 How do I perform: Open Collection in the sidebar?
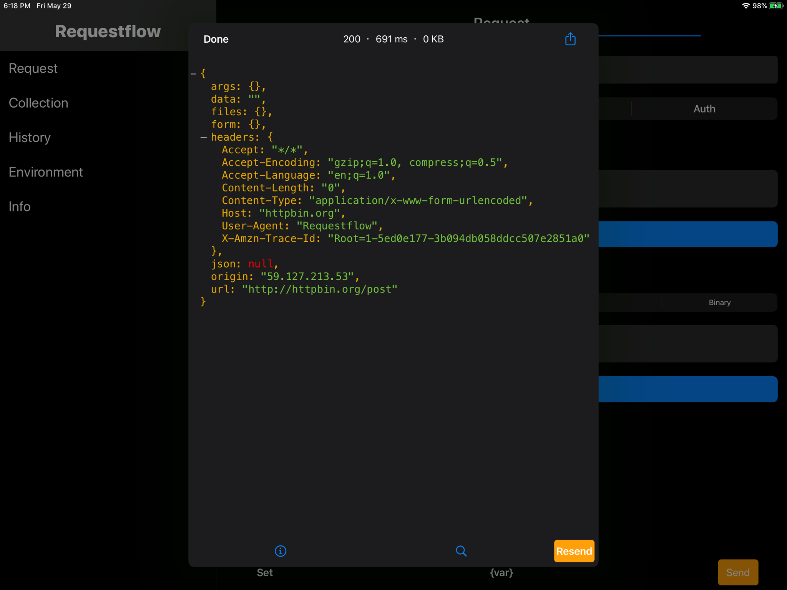click(38, 103)
